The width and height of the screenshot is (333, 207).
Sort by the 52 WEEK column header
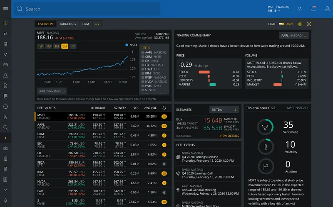120,108
